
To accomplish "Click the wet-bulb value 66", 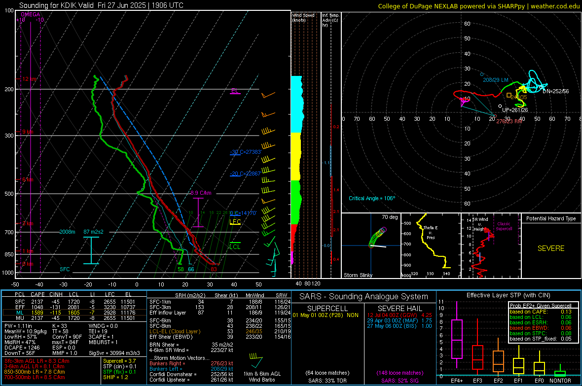I will (x=191, y=269).
